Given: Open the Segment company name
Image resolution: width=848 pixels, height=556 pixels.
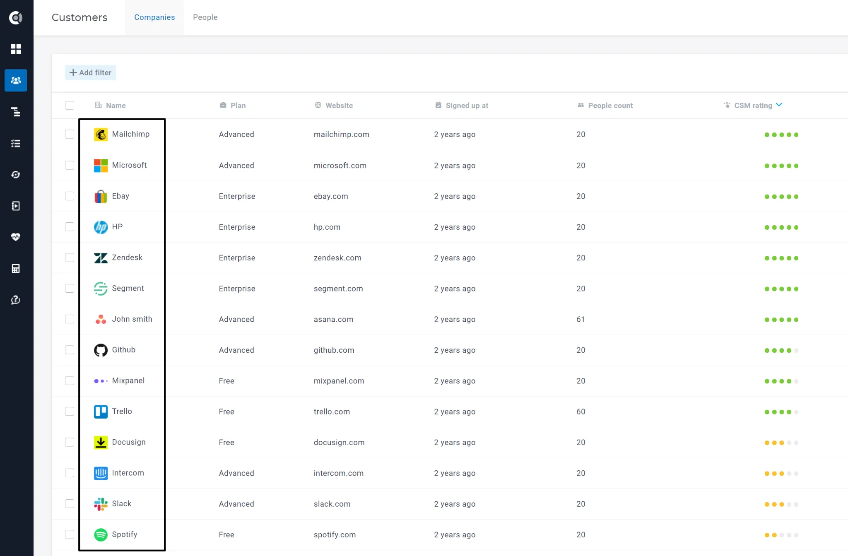Looking at the screenshot, I should click(128, 289).
